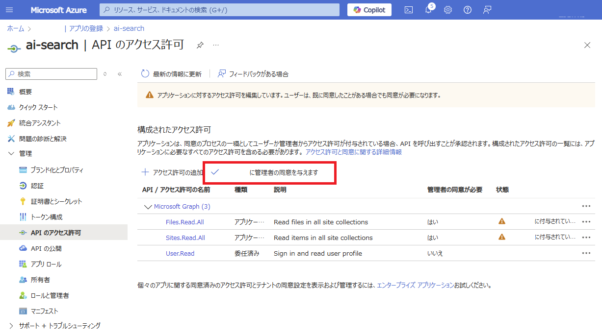Viewport: 602px width, 336px height.
Task: Focus the global resource search box
Action: tap(219, 10)
